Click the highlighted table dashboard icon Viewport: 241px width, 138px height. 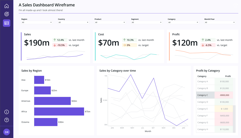tap(7, 23)
